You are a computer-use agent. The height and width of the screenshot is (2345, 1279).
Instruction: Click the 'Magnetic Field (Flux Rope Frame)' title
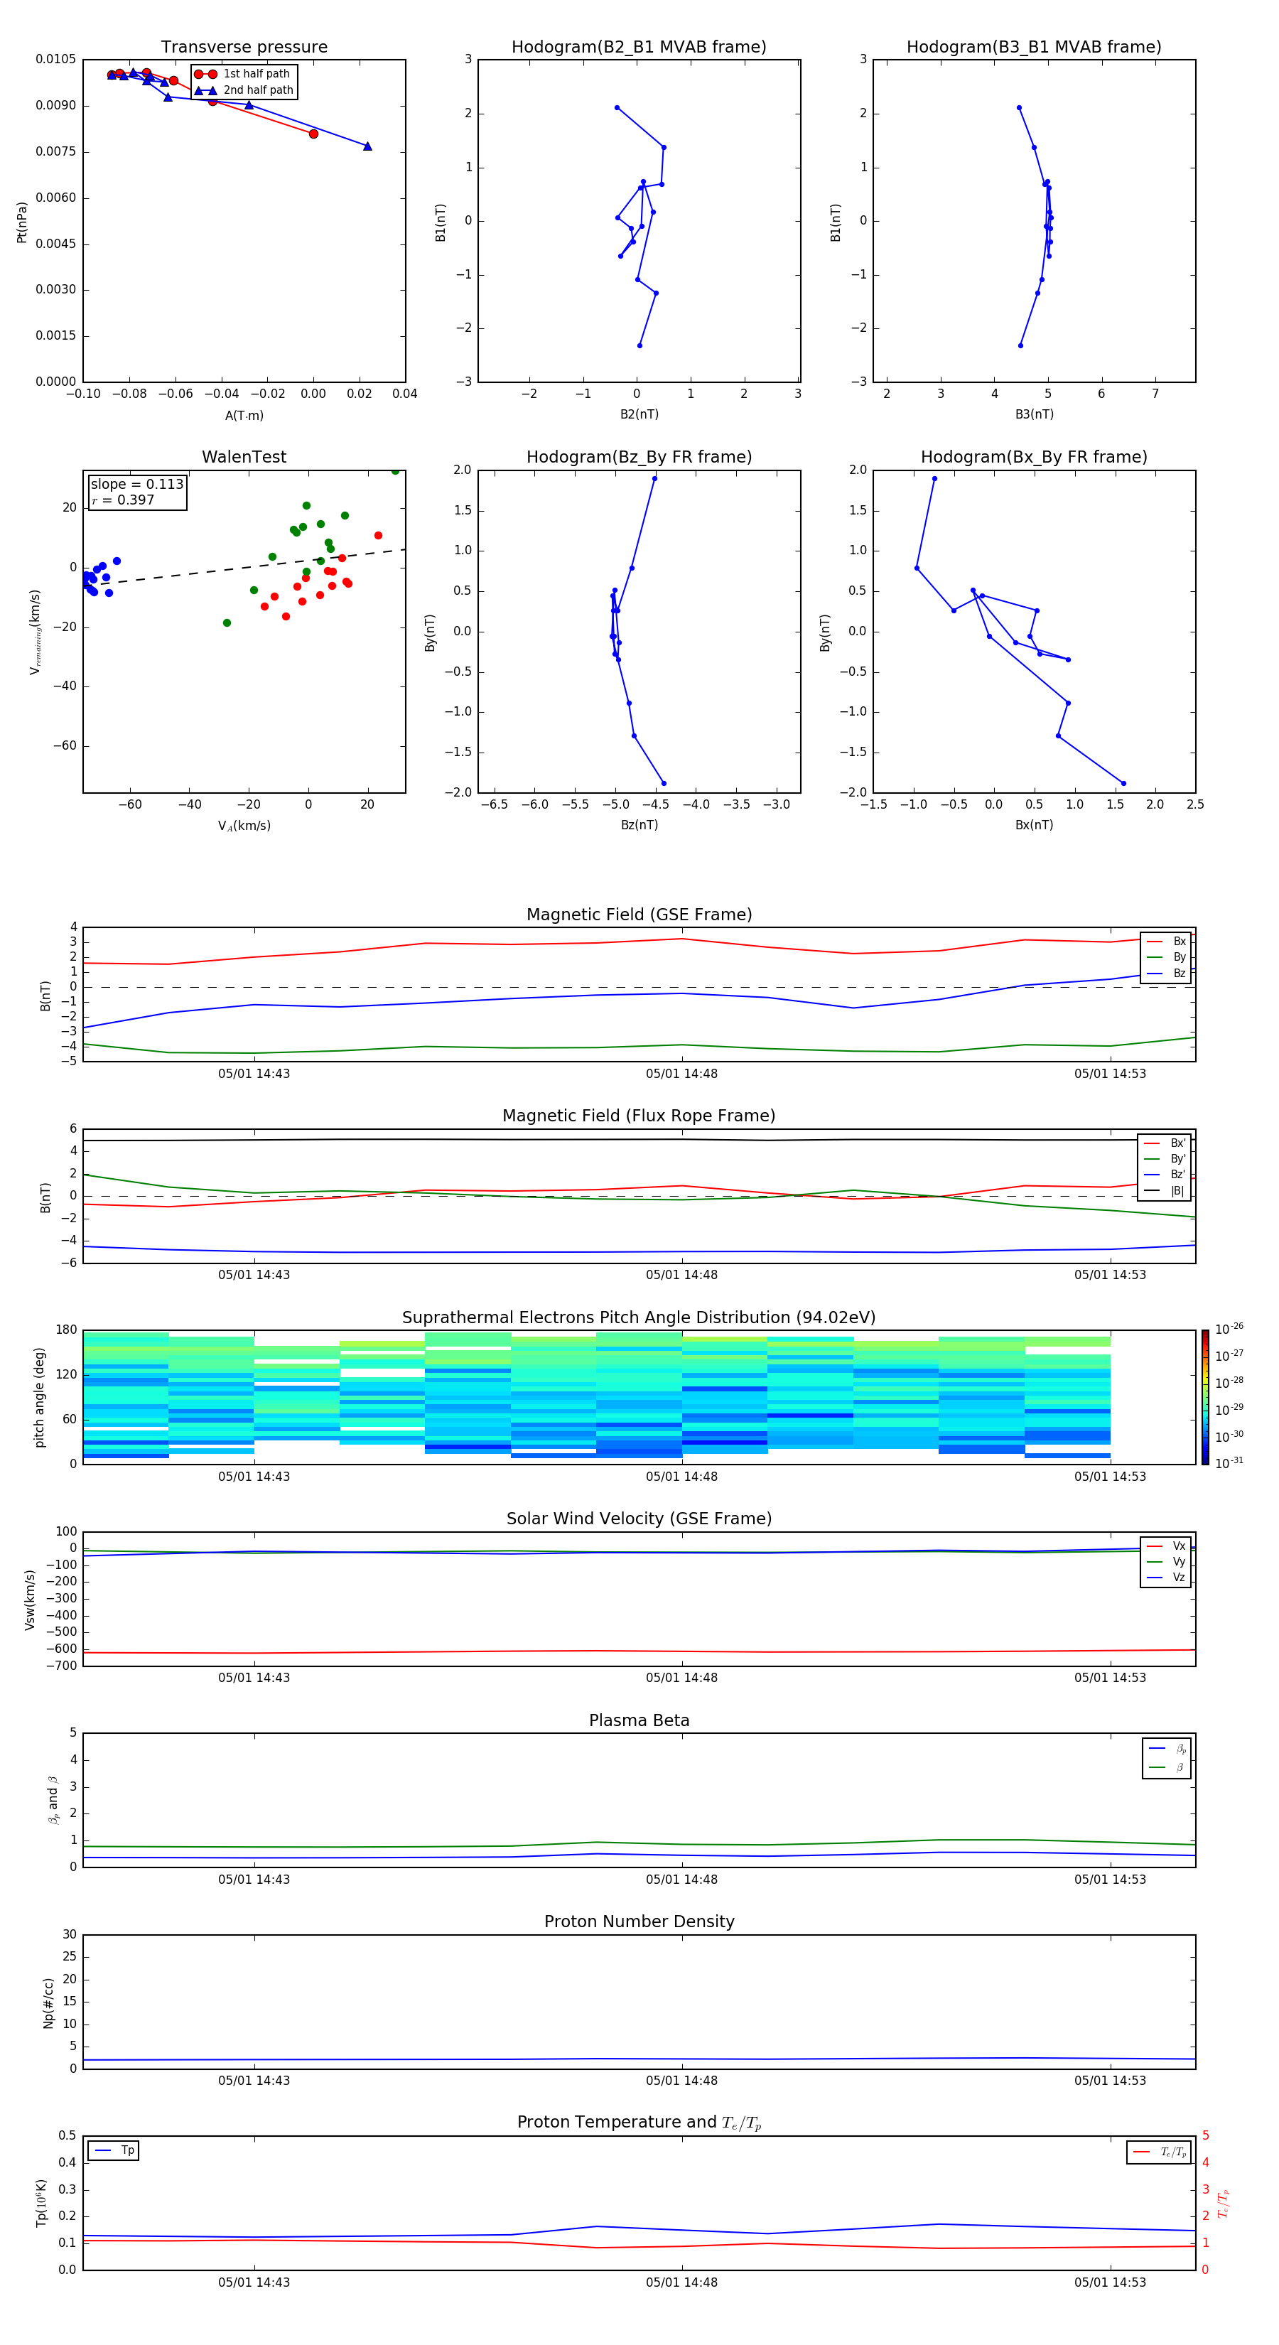[x=639, y=1116]
